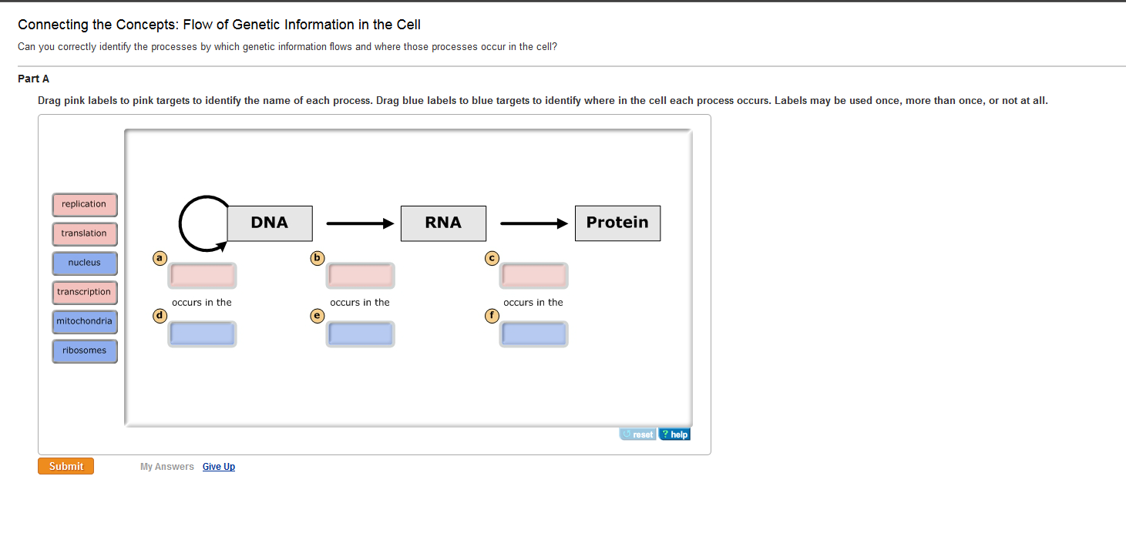Image resolution: width=1126 pixels, height=560 pixels.
Task: Click pink target box b
Action: click(361, 275)
